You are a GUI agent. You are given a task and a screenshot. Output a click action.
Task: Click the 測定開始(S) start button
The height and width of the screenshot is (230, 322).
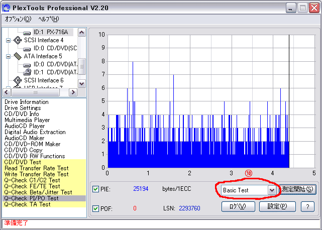pos(297,189)
